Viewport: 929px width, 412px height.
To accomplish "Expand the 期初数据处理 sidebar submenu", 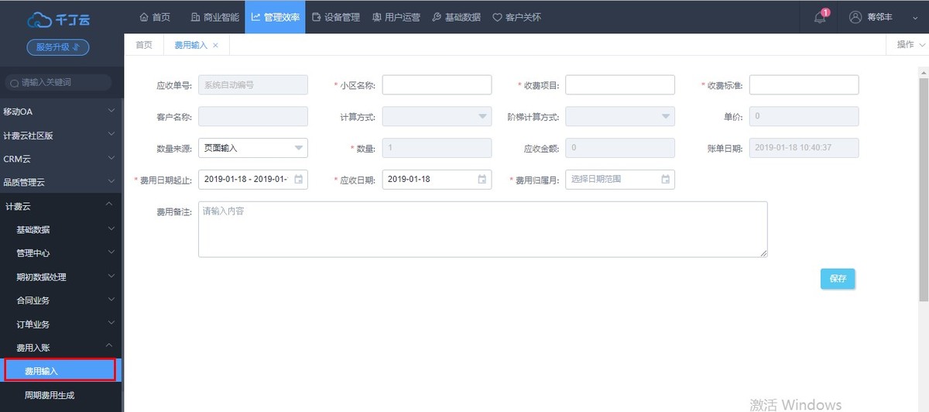I will click(x=61, y=277).
